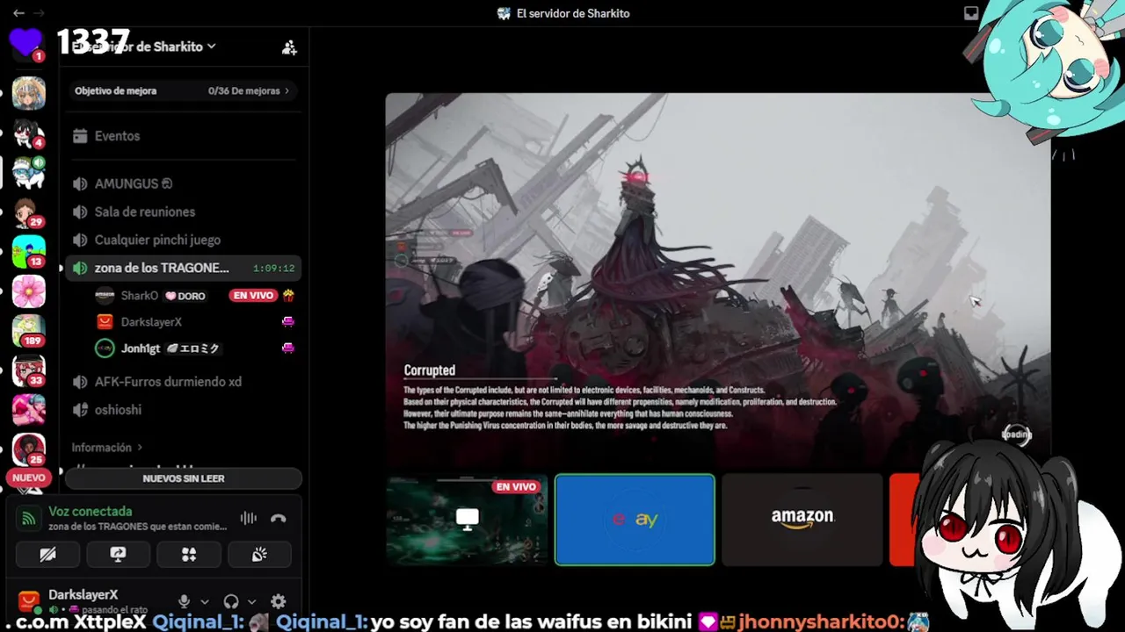Mute the microphone
This screenshot has width=1125, height=632.
[x=184, y=601]
